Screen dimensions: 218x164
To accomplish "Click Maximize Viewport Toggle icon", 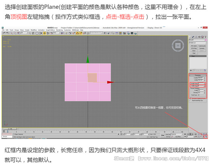I will click(206, 137).
